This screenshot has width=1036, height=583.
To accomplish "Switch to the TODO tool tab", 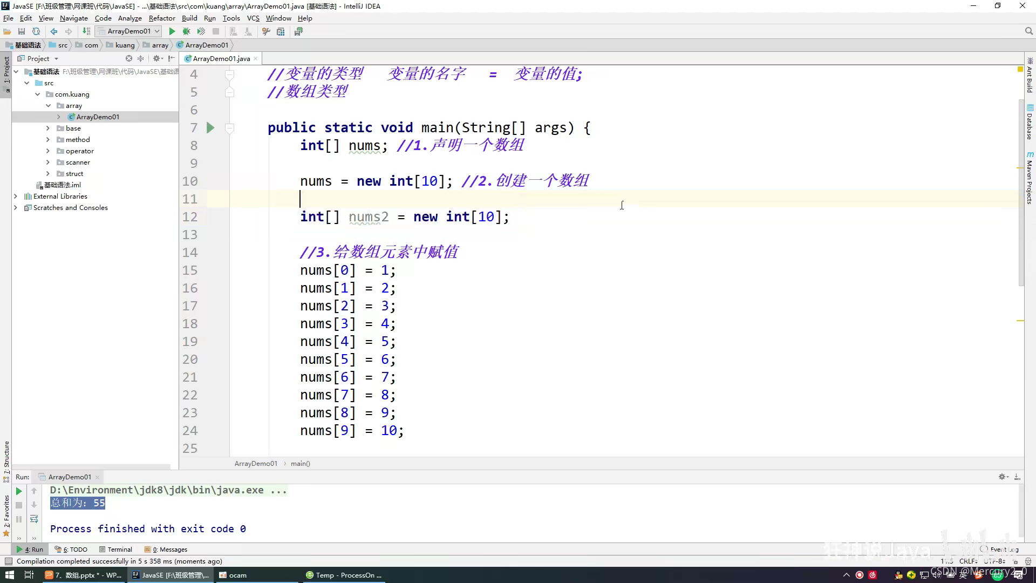I will coord(71,550).
